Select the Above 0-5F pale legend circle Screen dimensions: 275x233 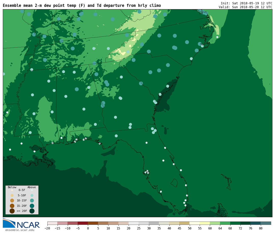(32, 190)
